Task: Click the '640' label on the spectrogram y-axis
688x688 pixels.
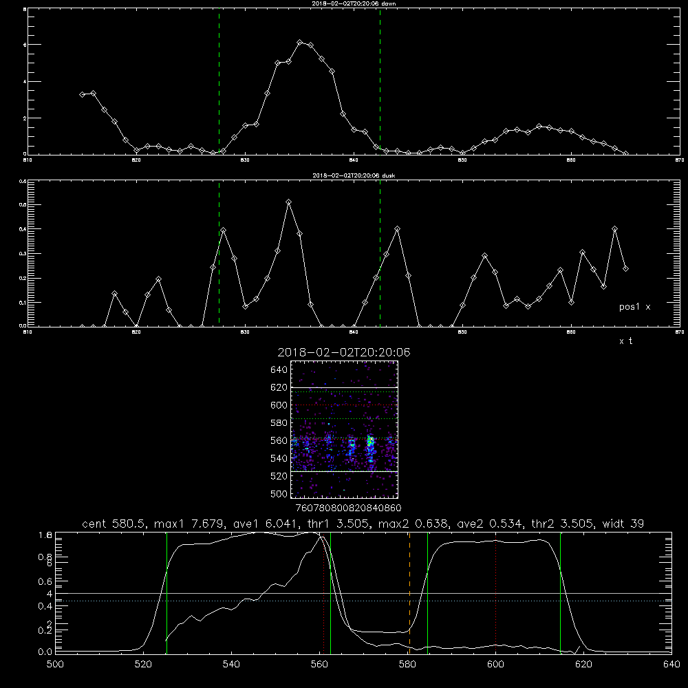Action: pos(279,370)
